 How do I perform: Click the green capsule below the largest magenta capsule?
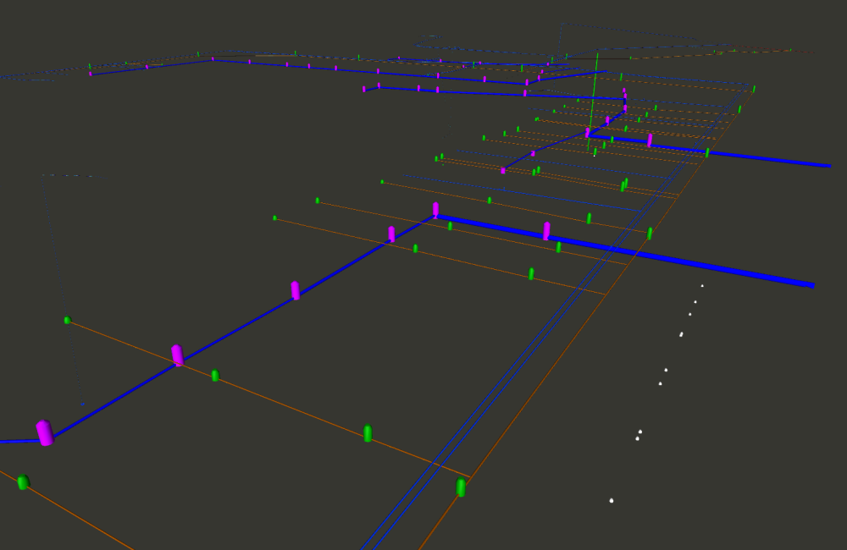coord(23,482)
